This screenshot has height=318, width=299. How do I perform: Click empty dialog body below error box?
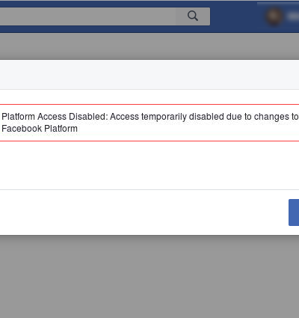pos(149,165)
